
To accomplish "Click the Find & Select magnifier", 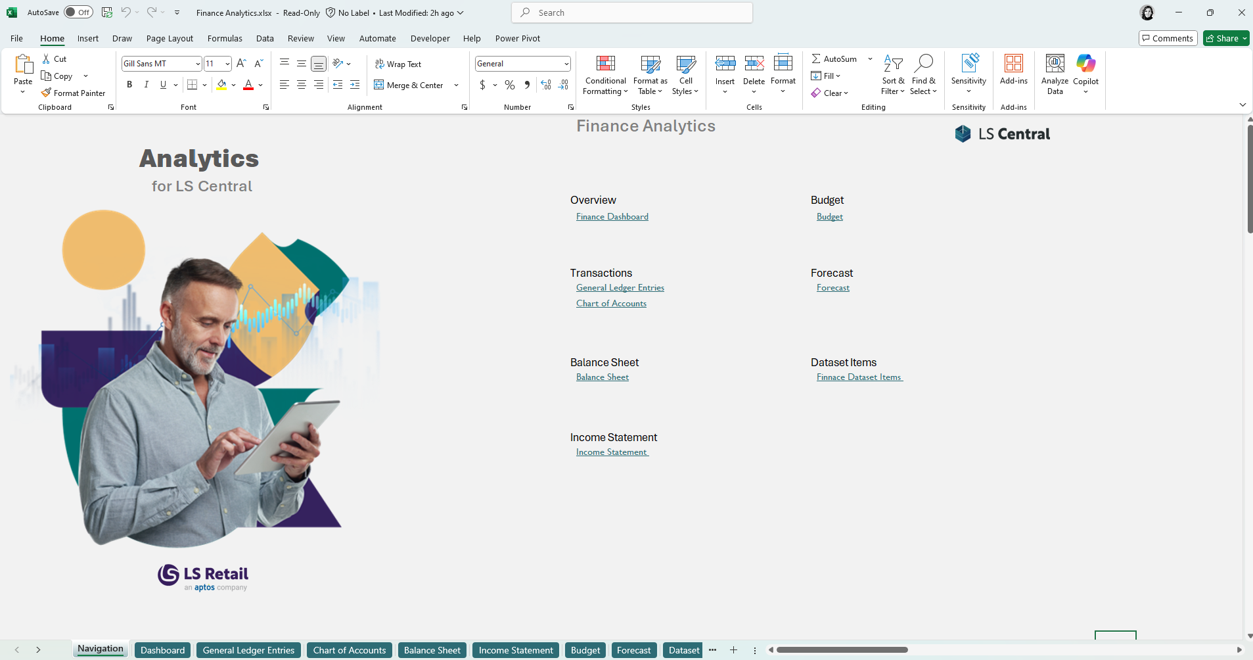I will [923, 64].
